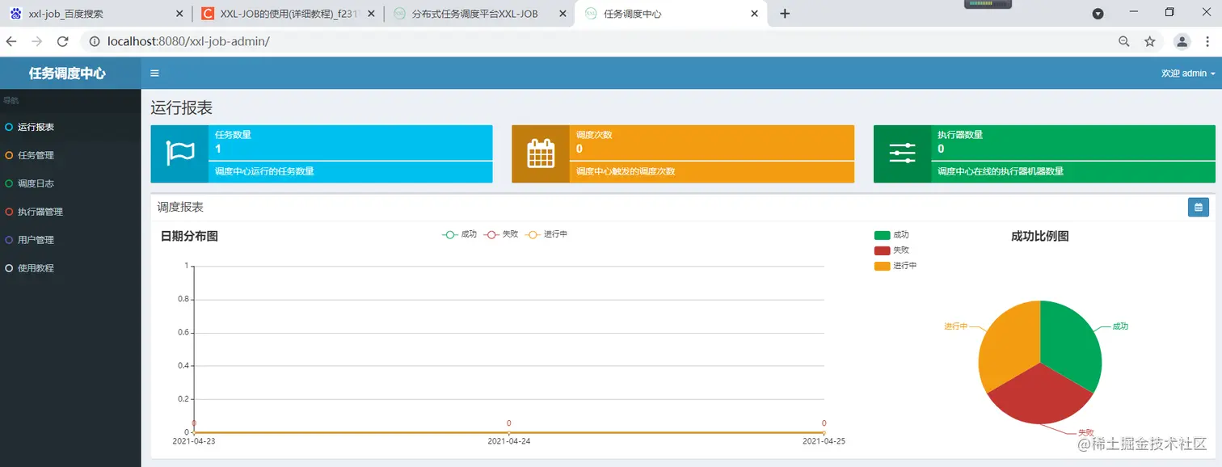Click the flag icon on 任务数量 card
This screenshot has width=1222, height=467.
coord(179,154)
